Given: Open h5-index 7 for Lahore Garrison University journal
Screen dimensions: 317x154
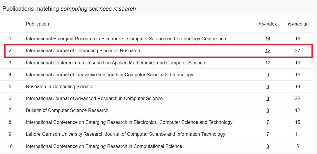Looking at the screenshot, I should tap(268, 134).
